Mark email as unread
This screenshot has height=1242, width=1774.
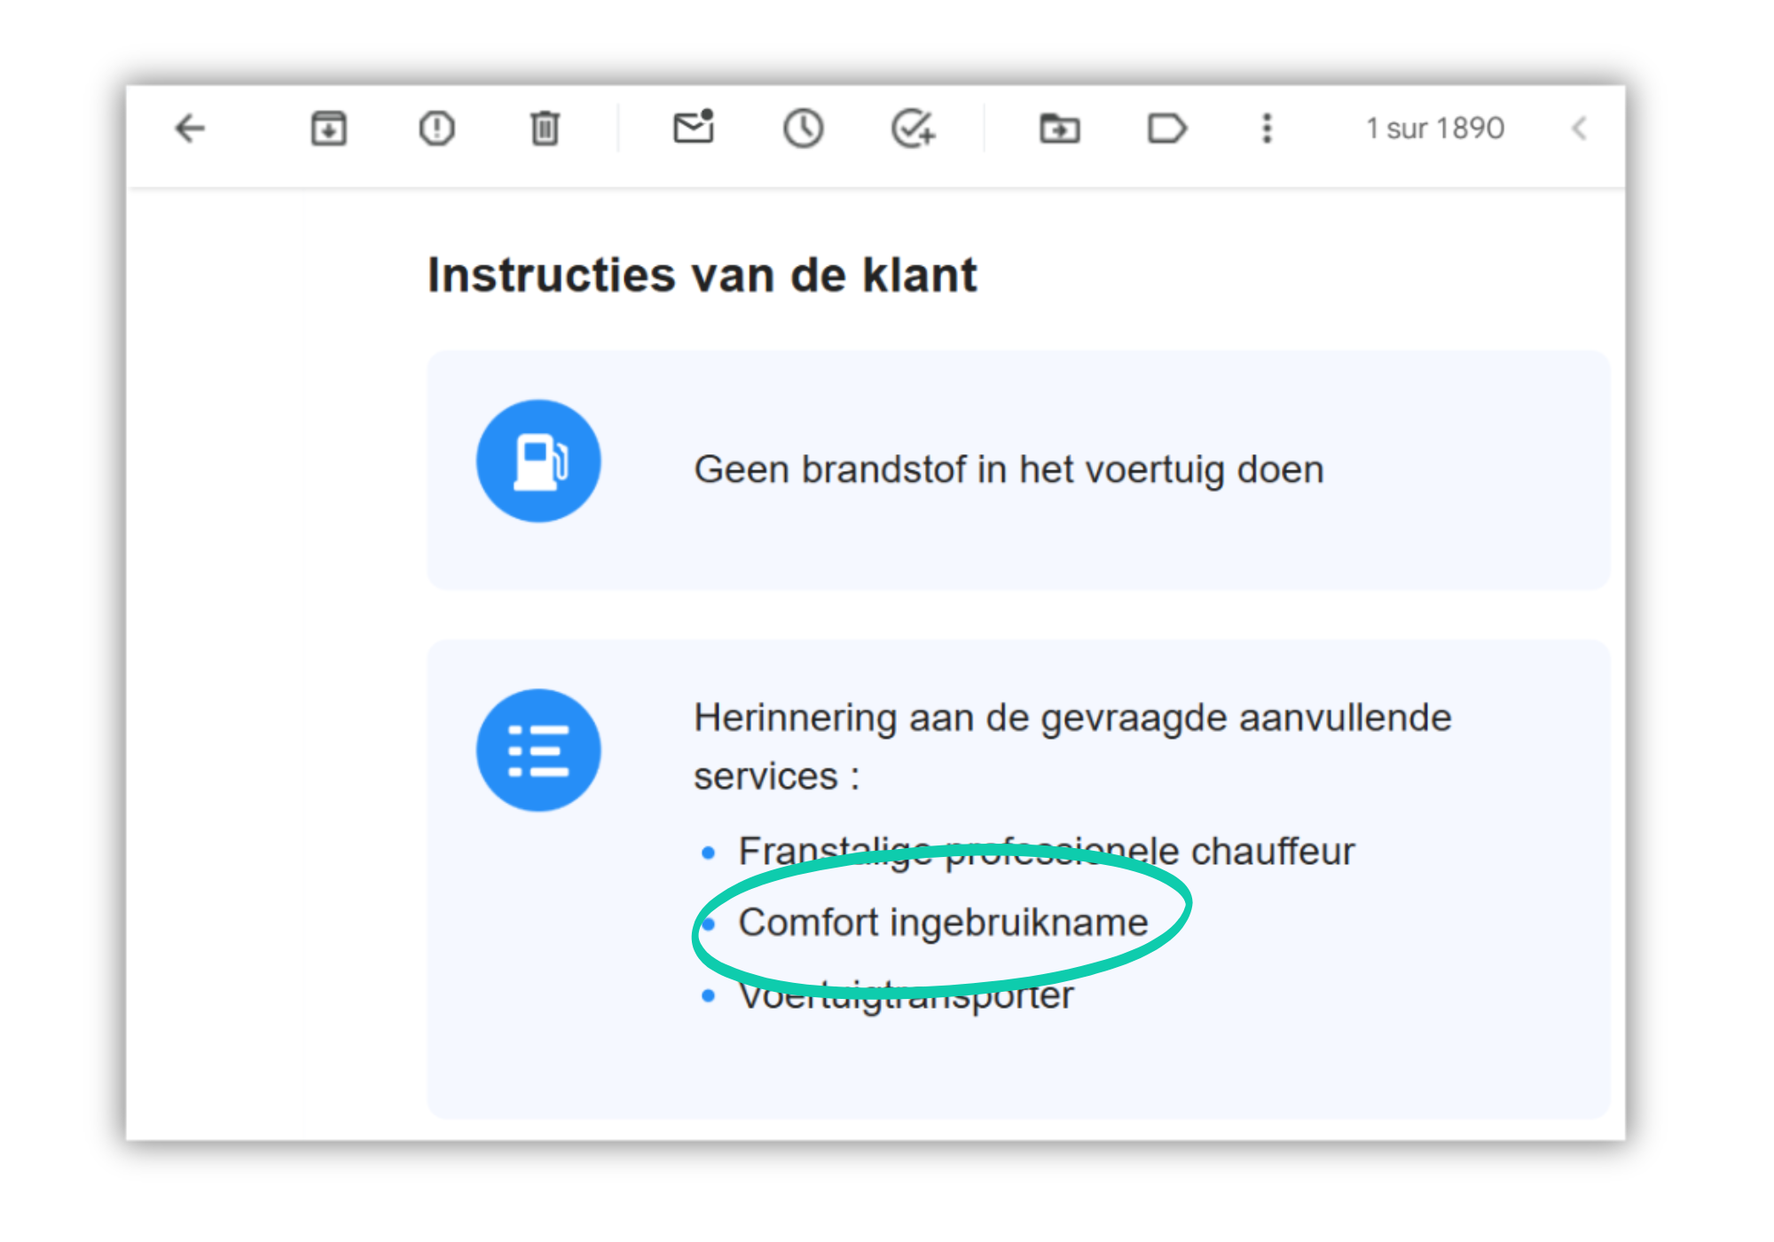[x=694, y=127]
